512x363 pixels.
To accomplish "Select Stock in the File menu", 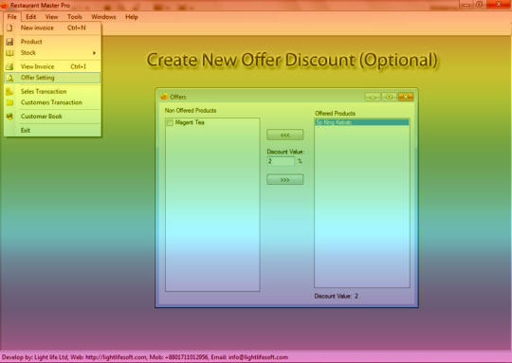I will [52, 52].
